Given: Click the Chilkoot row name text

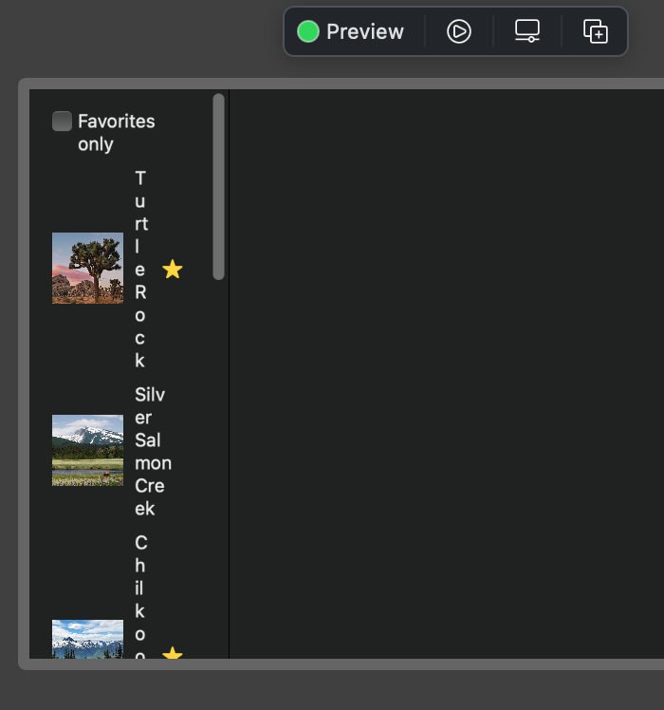Looking at the screenshot, I should click(140, 596).
